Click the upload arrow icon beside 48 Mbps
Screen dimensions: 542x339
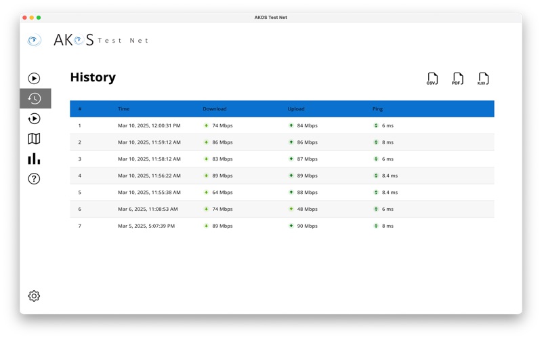click(291, 209)
